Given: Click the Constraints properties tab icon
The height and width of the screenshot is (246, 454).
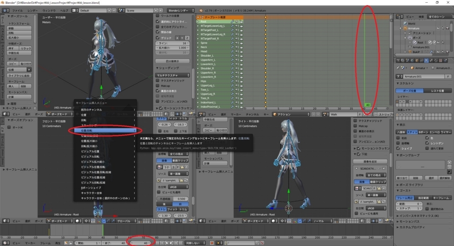Looking at the screenshot, I should pyautogui.click(x=422, y=60).
